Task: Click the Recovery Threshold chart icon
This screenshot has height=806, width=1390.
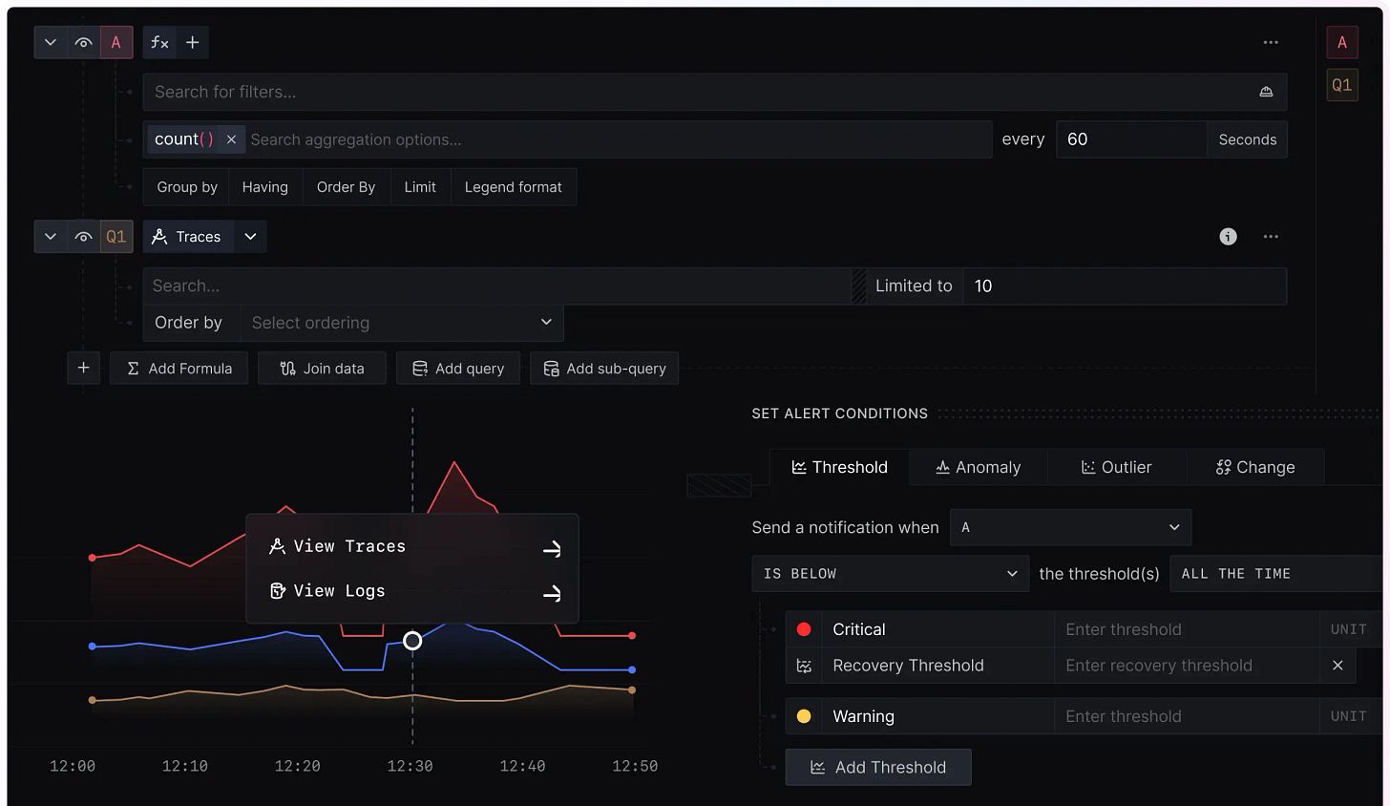Action: click(x=804, y=666)
